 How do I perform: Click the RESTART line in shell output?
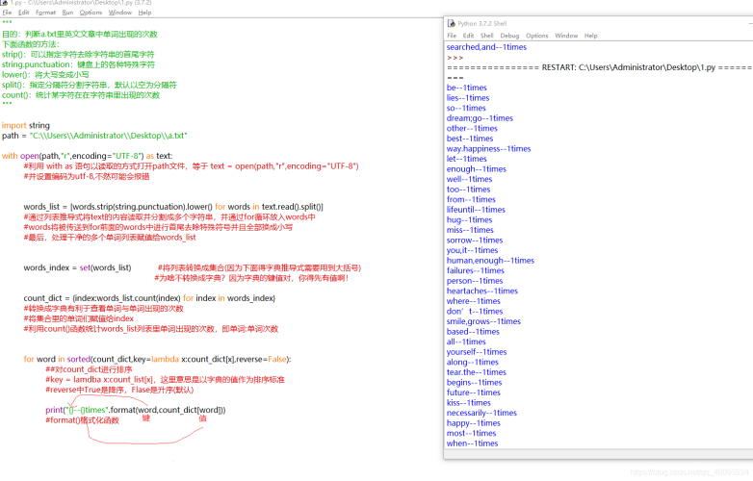[599, 67]
